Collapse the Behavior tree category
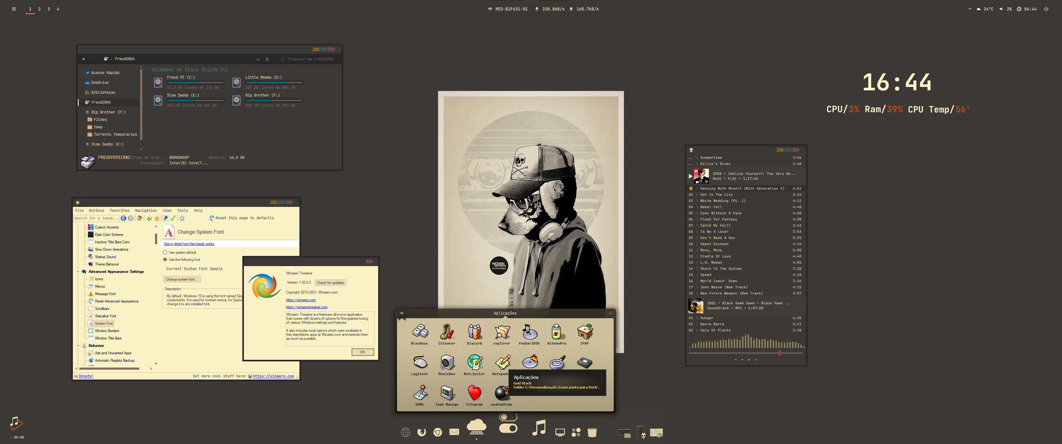Viewport: 1062px width, 444px height. click(78, 346)
